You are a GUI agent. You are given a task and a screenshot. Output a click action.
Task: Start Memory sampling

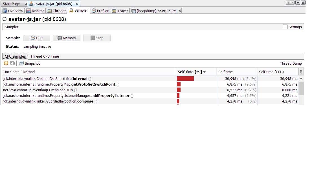67,38
